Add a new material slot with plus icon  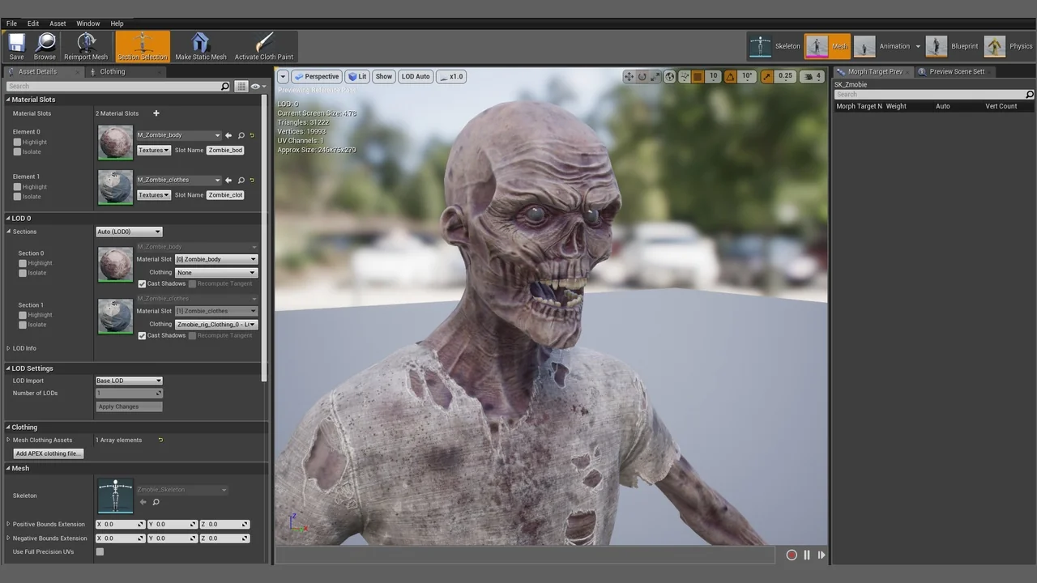156,113
